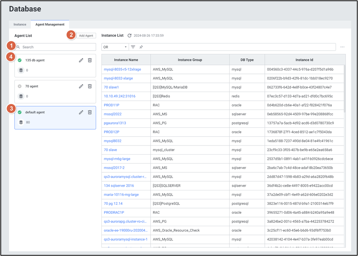Delete the 135 db agent
Image resolution: width=358 pixels, height=256 pixels.
(90, 60)
